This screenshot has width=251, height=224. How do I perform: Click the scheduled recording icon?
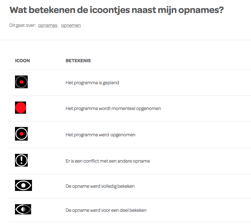tap(21, 82)
